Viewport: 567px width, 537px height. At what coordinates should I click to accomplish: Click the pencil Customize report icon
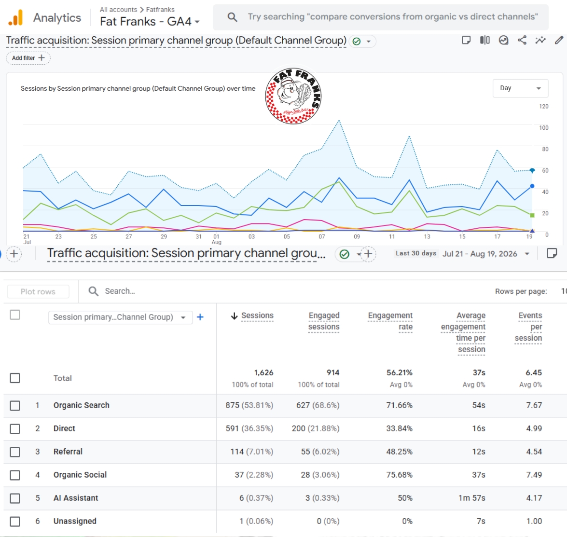(559, 40)
